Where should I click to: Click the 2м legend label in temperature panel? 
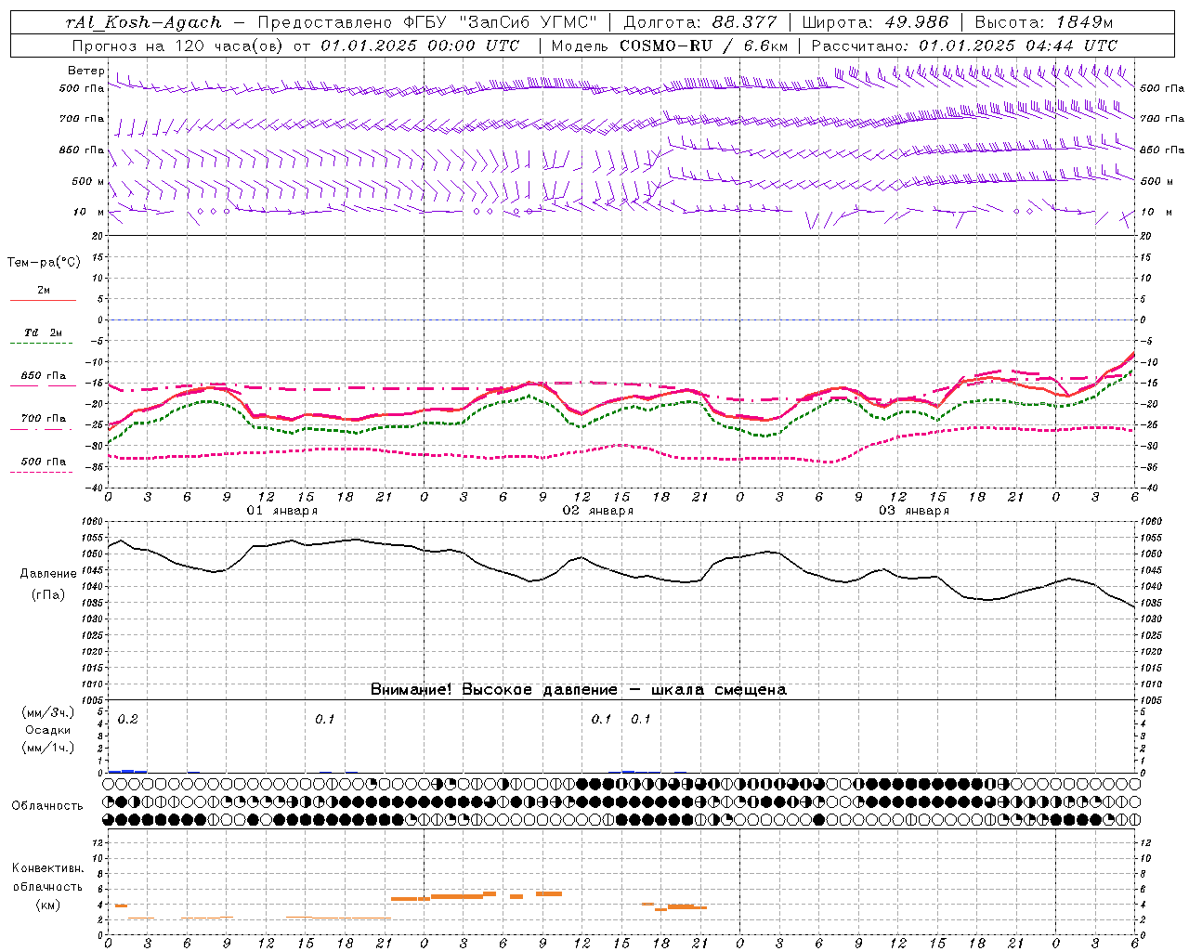coord(44,291)
